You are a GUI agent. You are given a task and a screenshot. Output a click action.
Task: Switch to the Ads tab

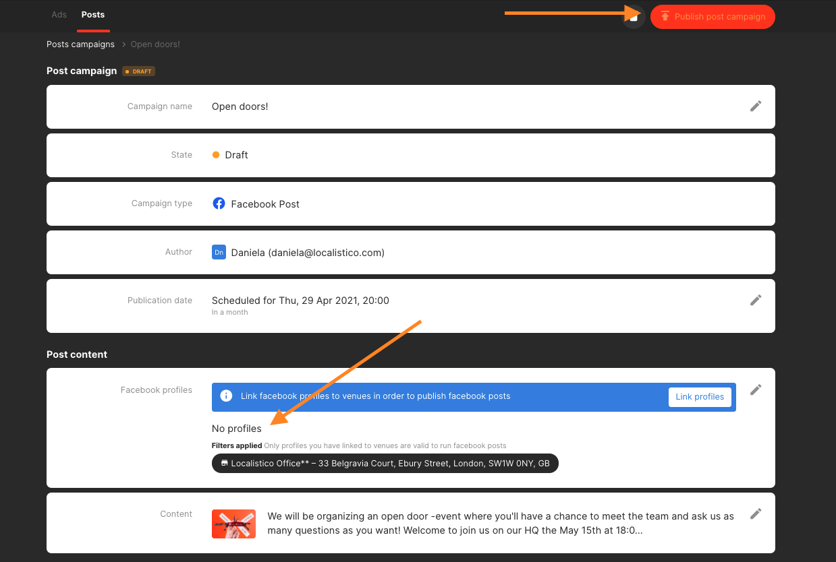(x=59, y=15)
